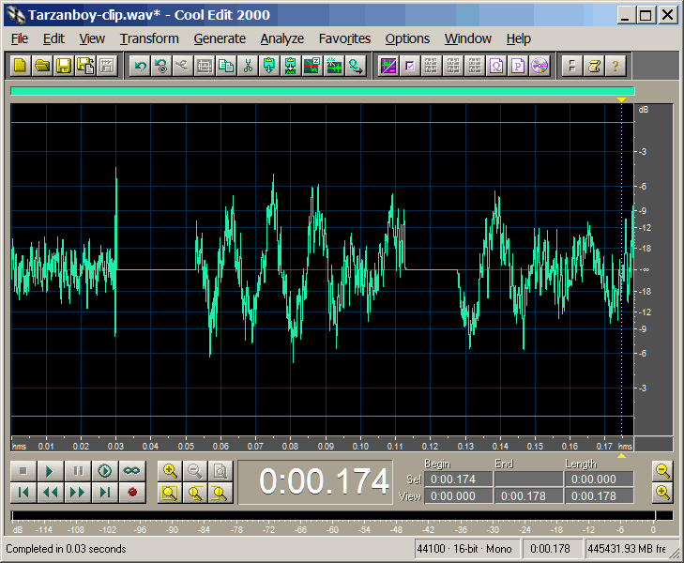Click the two-bar list toolbar icon
The image size is (684, 563).
pyautogui.click(x=572, y=66)
